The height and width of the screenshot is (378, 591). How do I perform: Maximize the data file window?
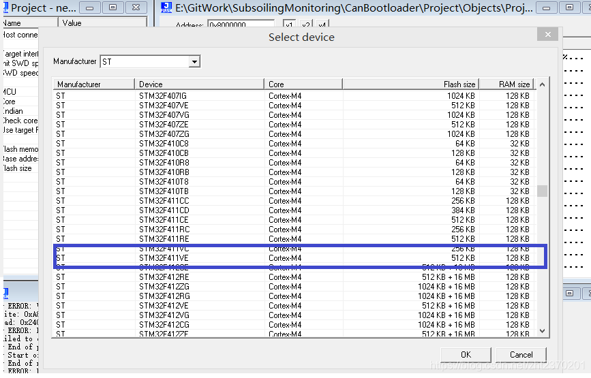pyautogui.click(x=569, y=7)
